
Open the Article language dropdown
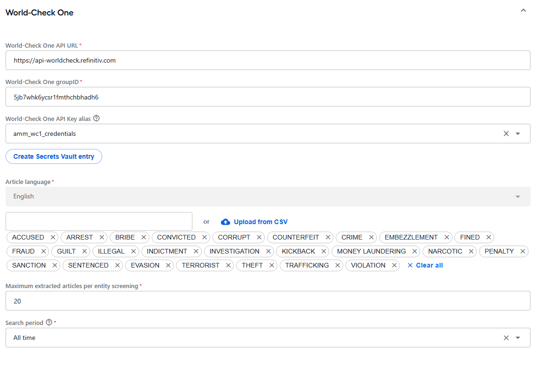[x=268, y=197]
